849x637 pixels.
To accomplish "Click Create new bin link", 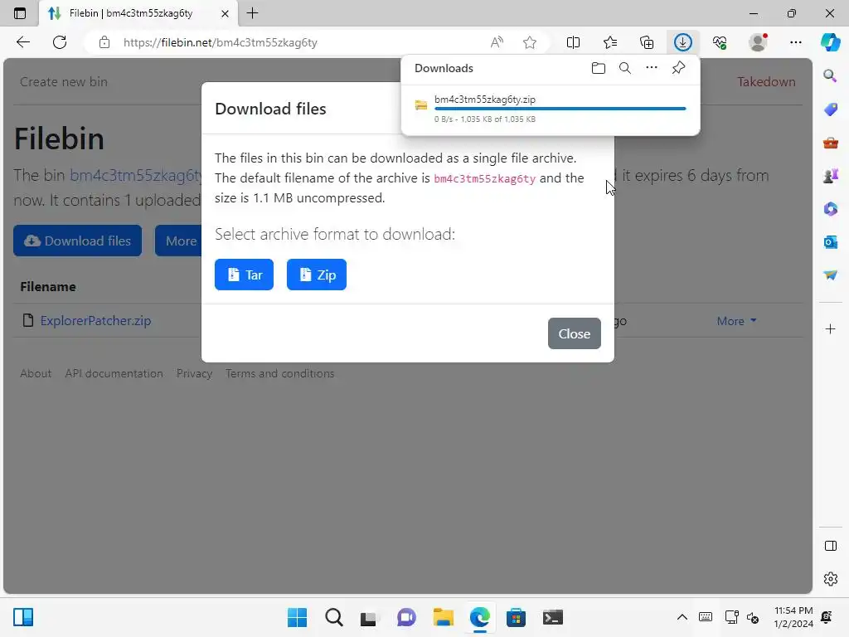I will tap(64, 82).
